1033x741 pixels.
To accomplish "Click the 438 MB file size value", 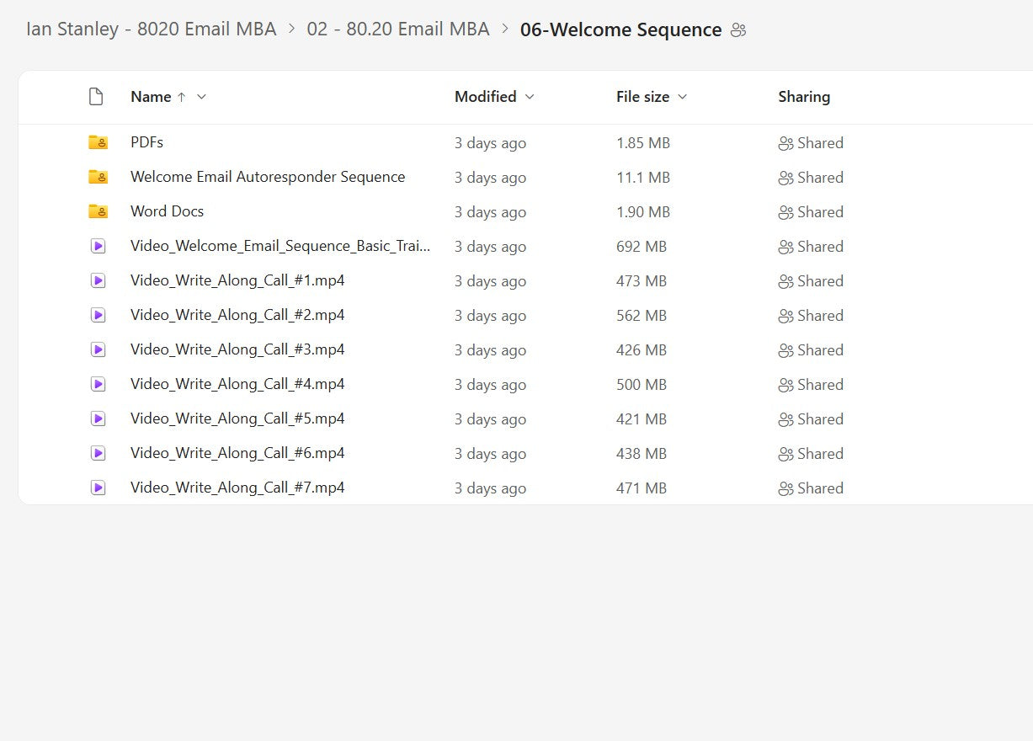I will coord(642,454).
